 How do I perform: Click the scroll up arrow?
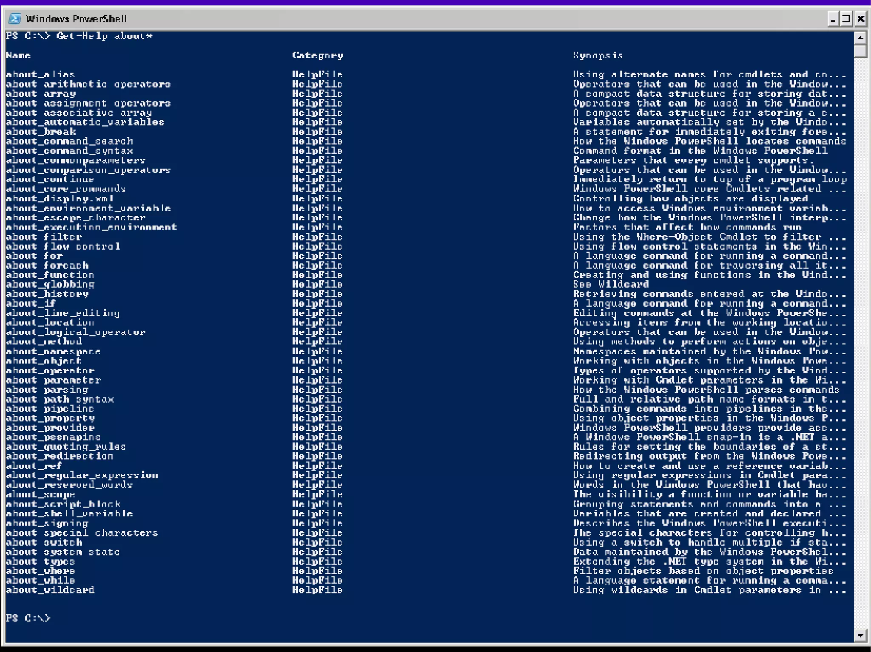click(x=860, y=37)
